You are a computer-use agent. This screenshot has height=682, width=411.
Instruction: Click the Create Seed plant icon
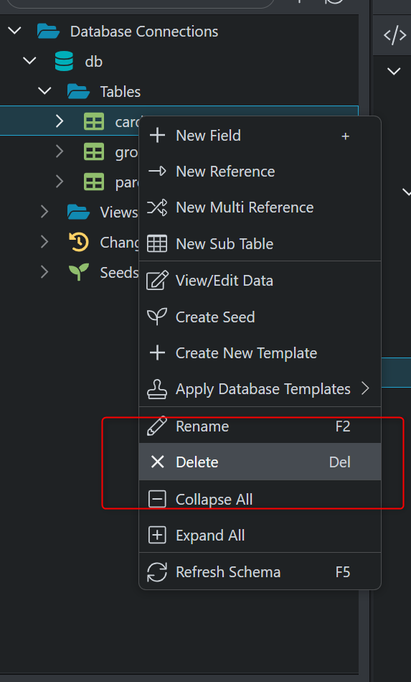coord(157,317)
